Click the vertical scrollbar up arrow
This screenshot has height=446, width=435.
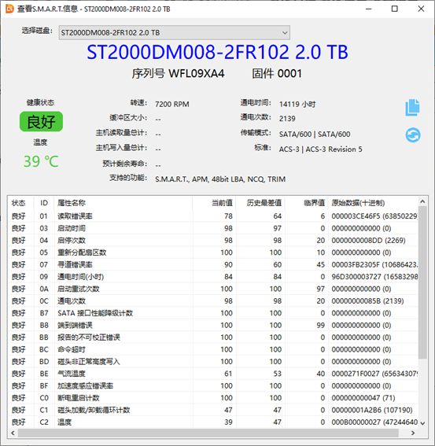(x=422, y=201)
